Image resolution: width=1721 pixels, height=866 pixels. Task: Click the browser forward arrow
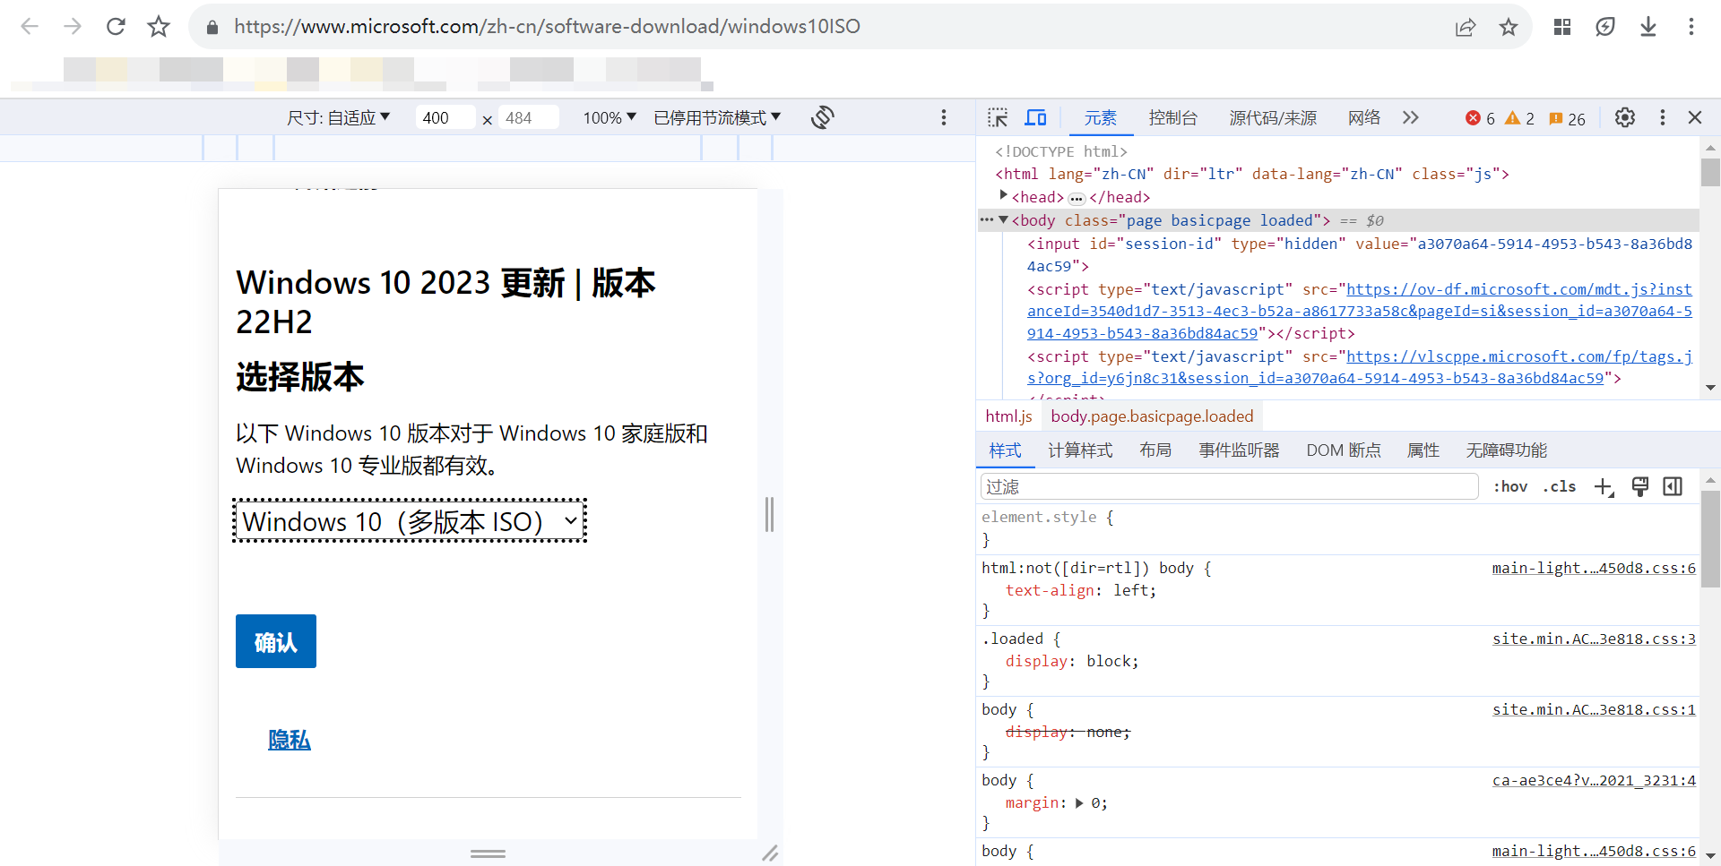click(73, 27)
